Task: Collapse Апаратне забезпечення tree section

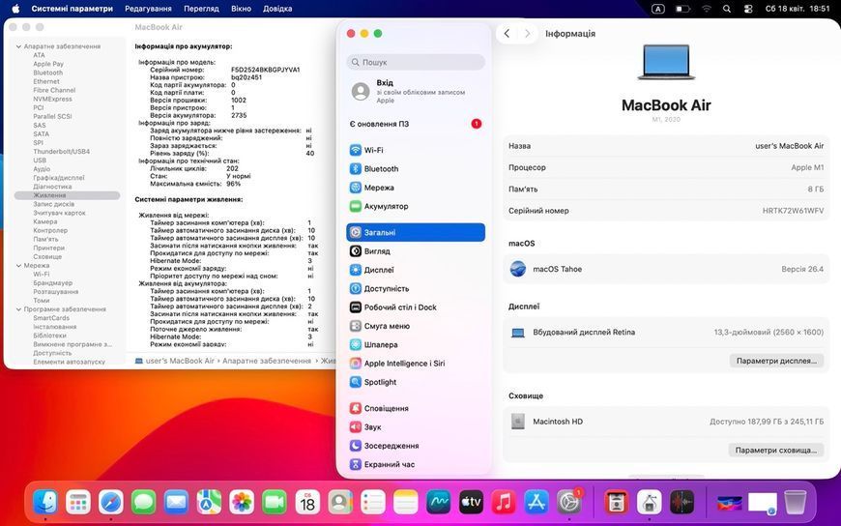Action: 18,46
